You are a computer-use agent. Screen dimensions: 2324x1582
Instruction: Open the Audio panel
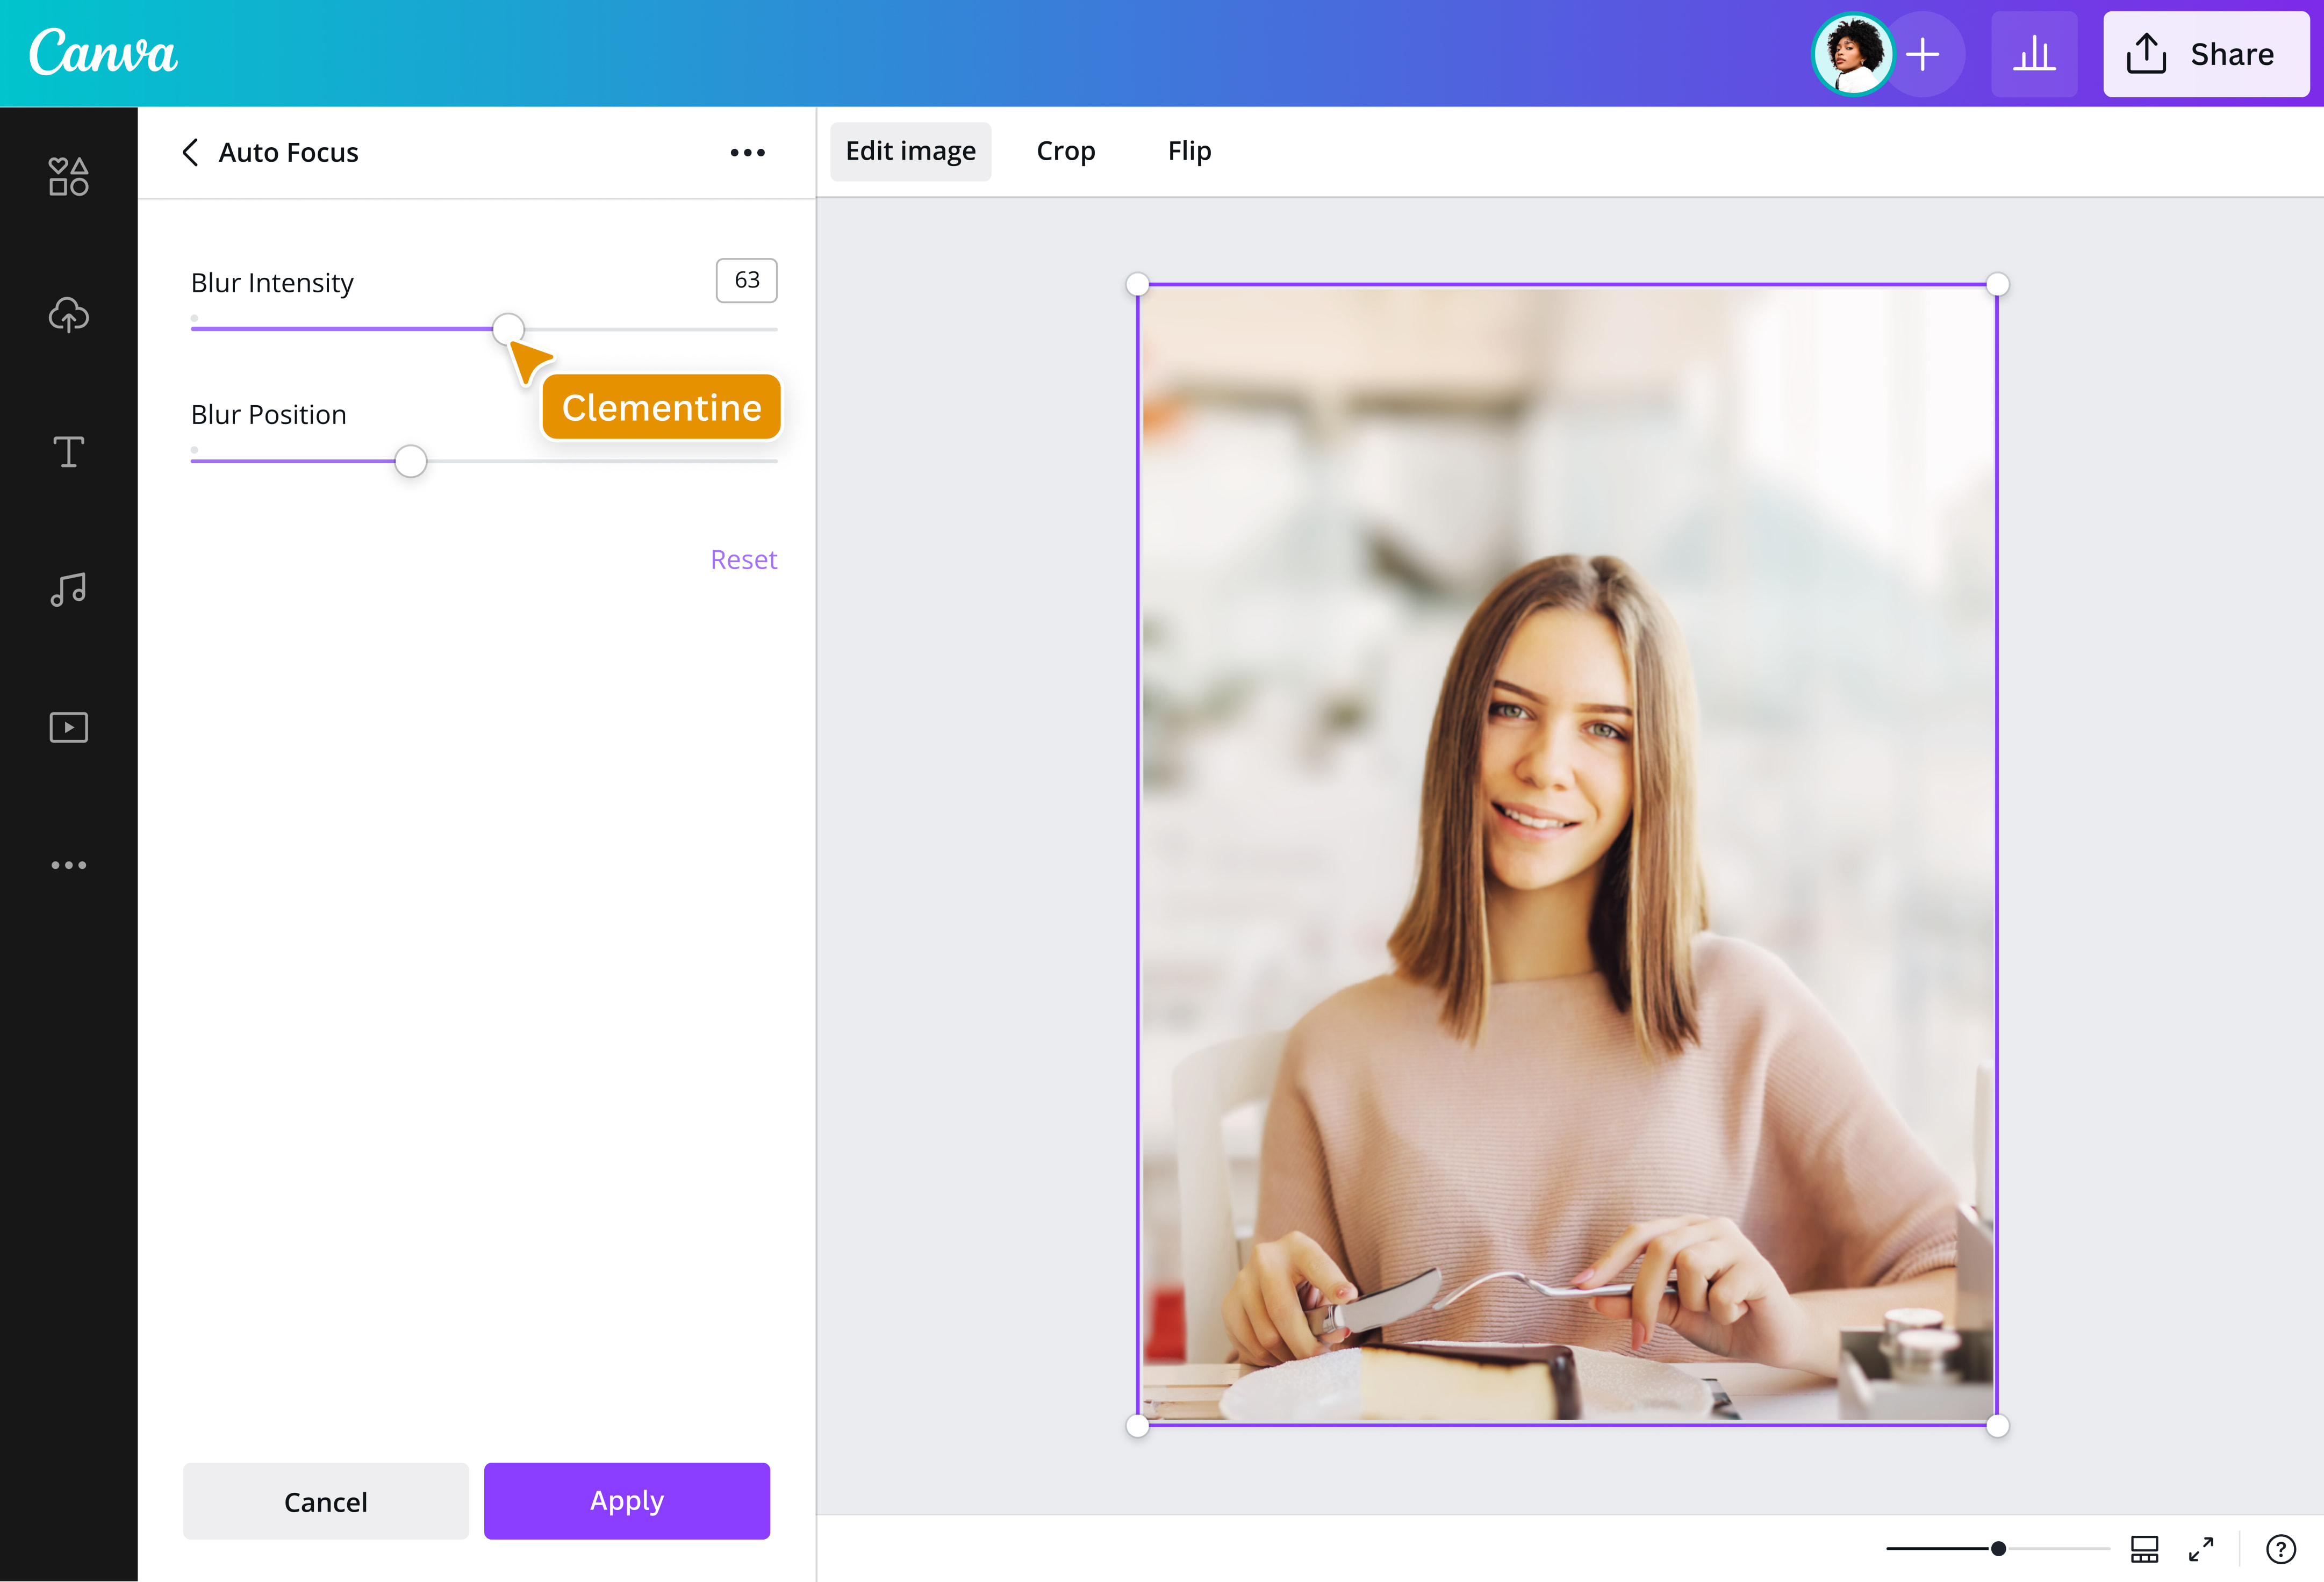click(68, 590)
